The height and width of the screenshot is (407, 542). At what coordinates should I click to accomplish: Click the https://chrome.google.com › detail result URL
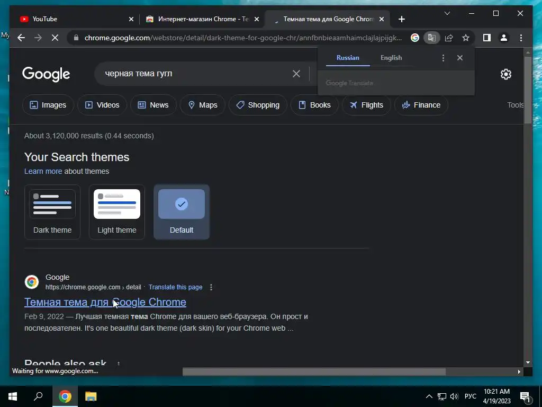pyautogui.click(x=93, y=287)
